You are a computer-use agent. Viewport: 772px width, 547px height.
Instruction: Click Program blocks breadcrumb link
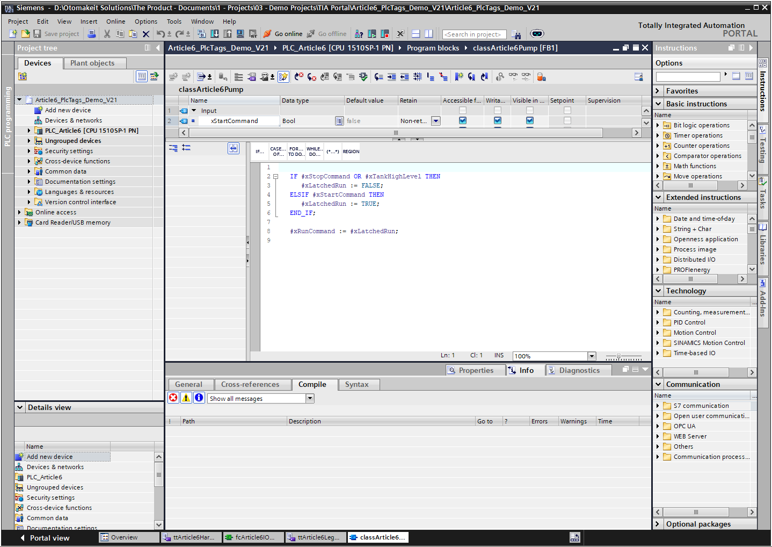click(433, 48)
